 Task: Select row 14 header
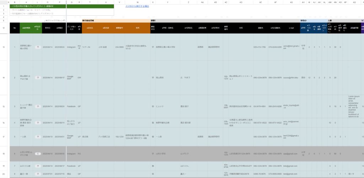pos(3,77)
